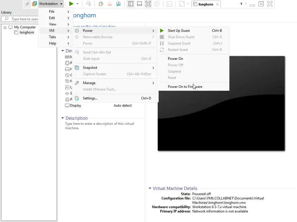
Task: Click the previous tab arrow
Action: tap(241, 3)
